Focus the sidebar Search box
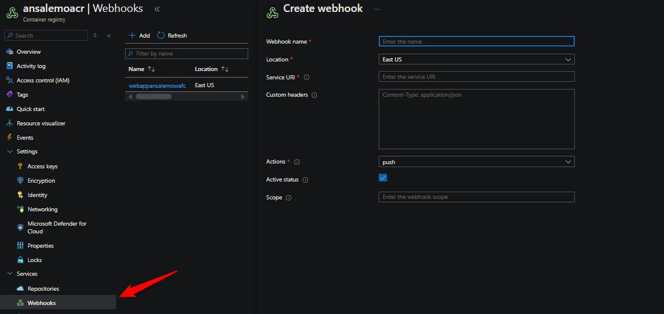Screen dimensions: 664x314 click(x=46, y=35)
